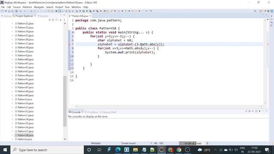The width and height of the screenshot is (274, 154).
Task: Switch to the Java EE perspective icon
Action: pos(265,11)
